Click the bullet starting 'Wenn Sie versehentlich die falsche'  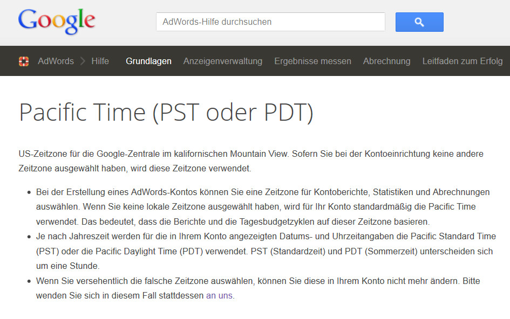pos(258,288)
